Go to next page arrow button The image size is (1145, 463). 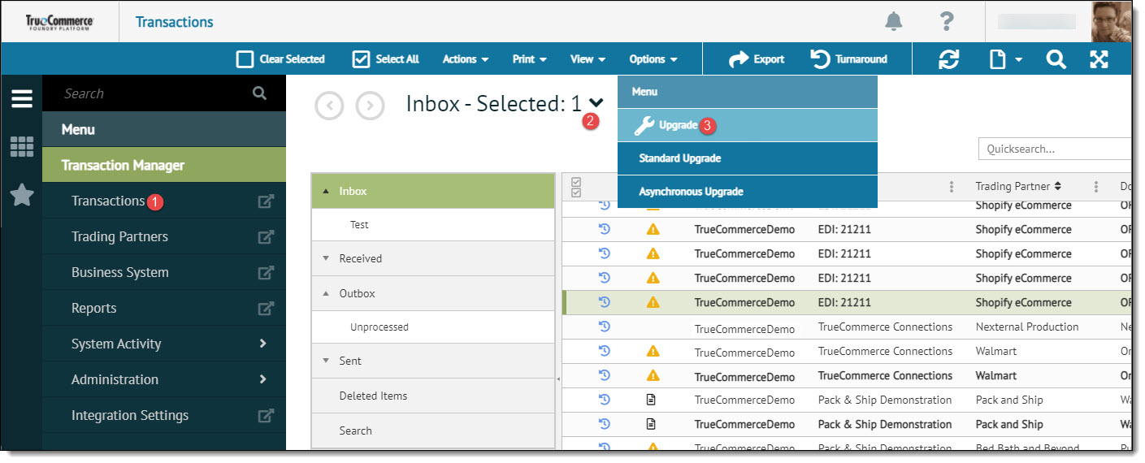click(x=370, y=106)
